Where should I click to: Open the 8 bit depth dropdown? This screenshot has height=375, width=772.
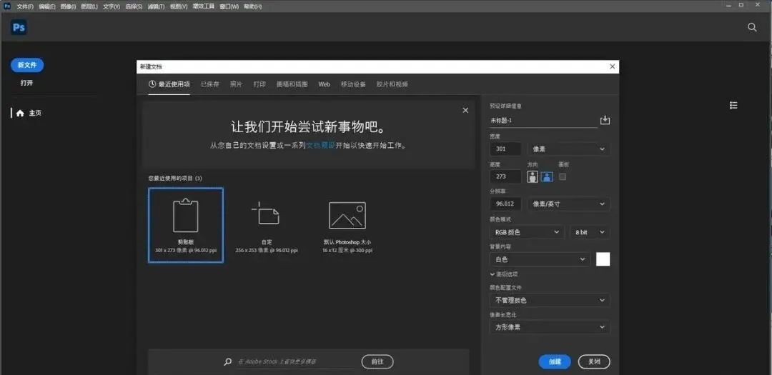point(590,232)
